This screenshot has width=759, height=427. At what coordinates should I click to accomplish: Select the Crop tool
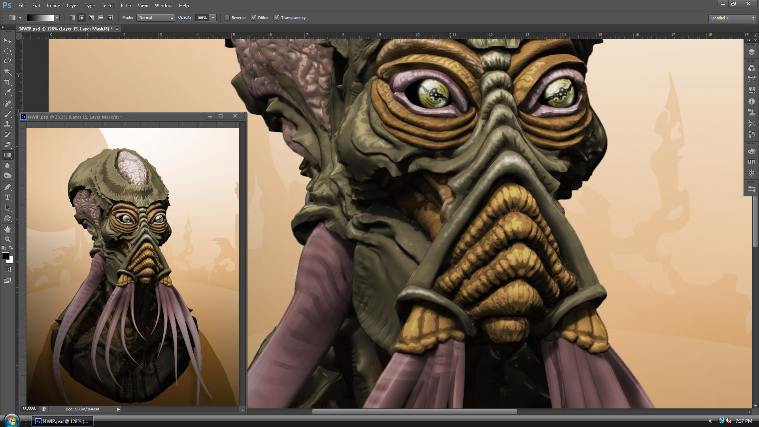8,82
